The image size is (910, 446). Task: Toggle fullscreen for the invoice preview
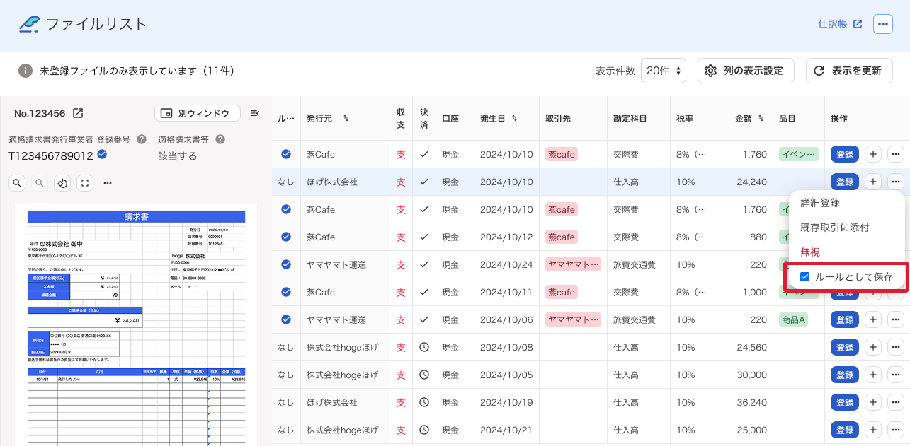[85, 183]
